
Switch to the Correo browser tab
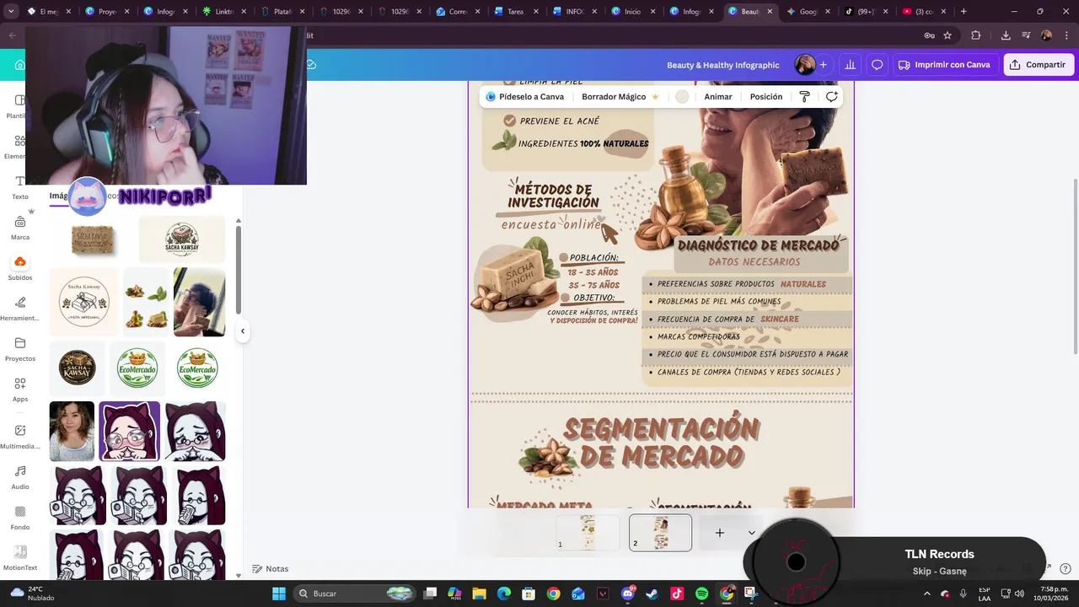[x=458, y=12]
